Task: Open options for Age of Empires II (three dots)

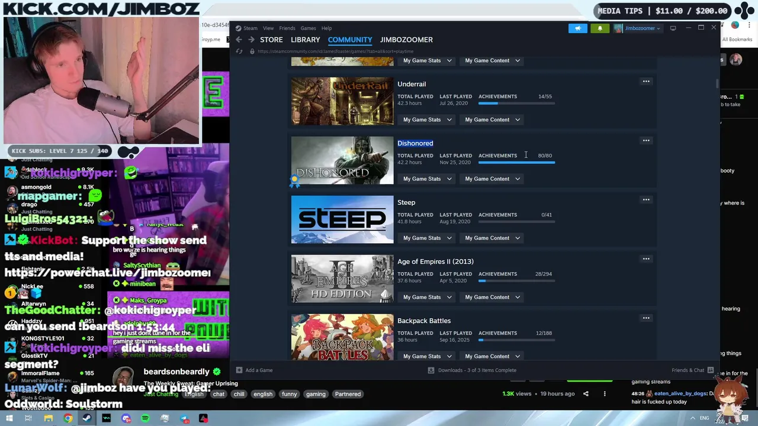Action: click(646, 259)
